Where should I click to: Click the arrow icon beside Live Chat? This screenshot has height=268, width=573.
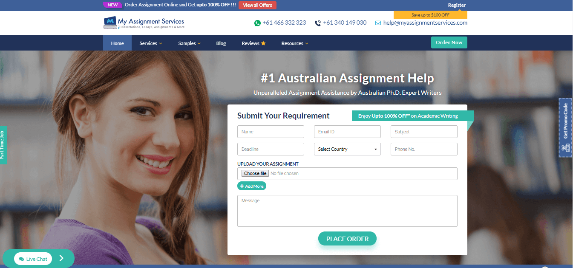(x=61, y=258)
